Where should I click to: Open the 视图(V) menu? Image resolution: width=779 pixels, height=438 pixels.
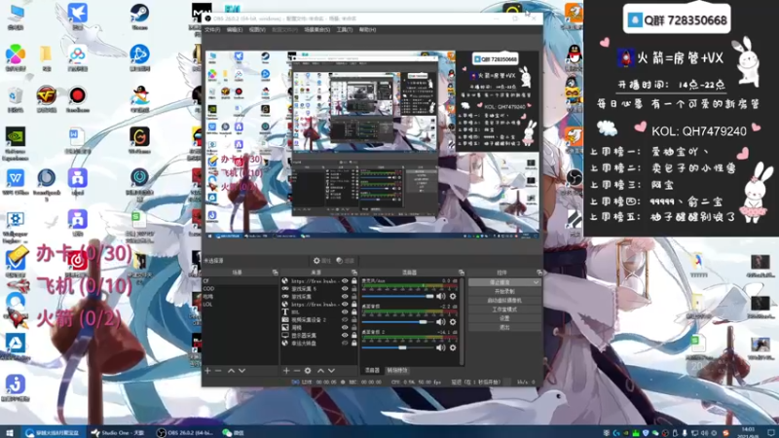click(x=257, y=30)
